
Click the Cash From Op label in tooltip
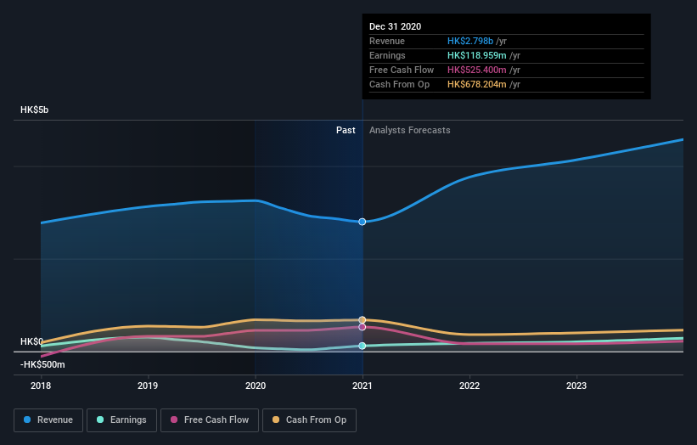[x=400, y=84]
